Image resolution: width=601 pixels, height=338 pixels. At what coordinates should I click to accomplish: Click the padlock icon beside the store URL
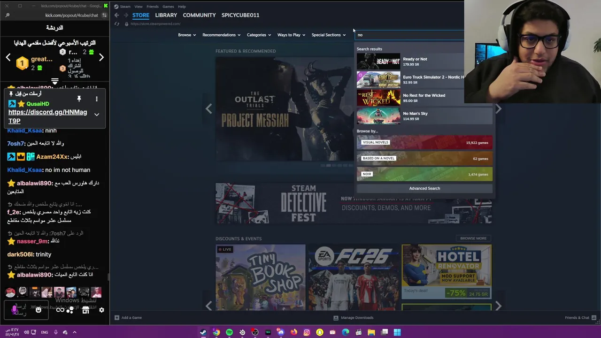click(x=126, y=24)
